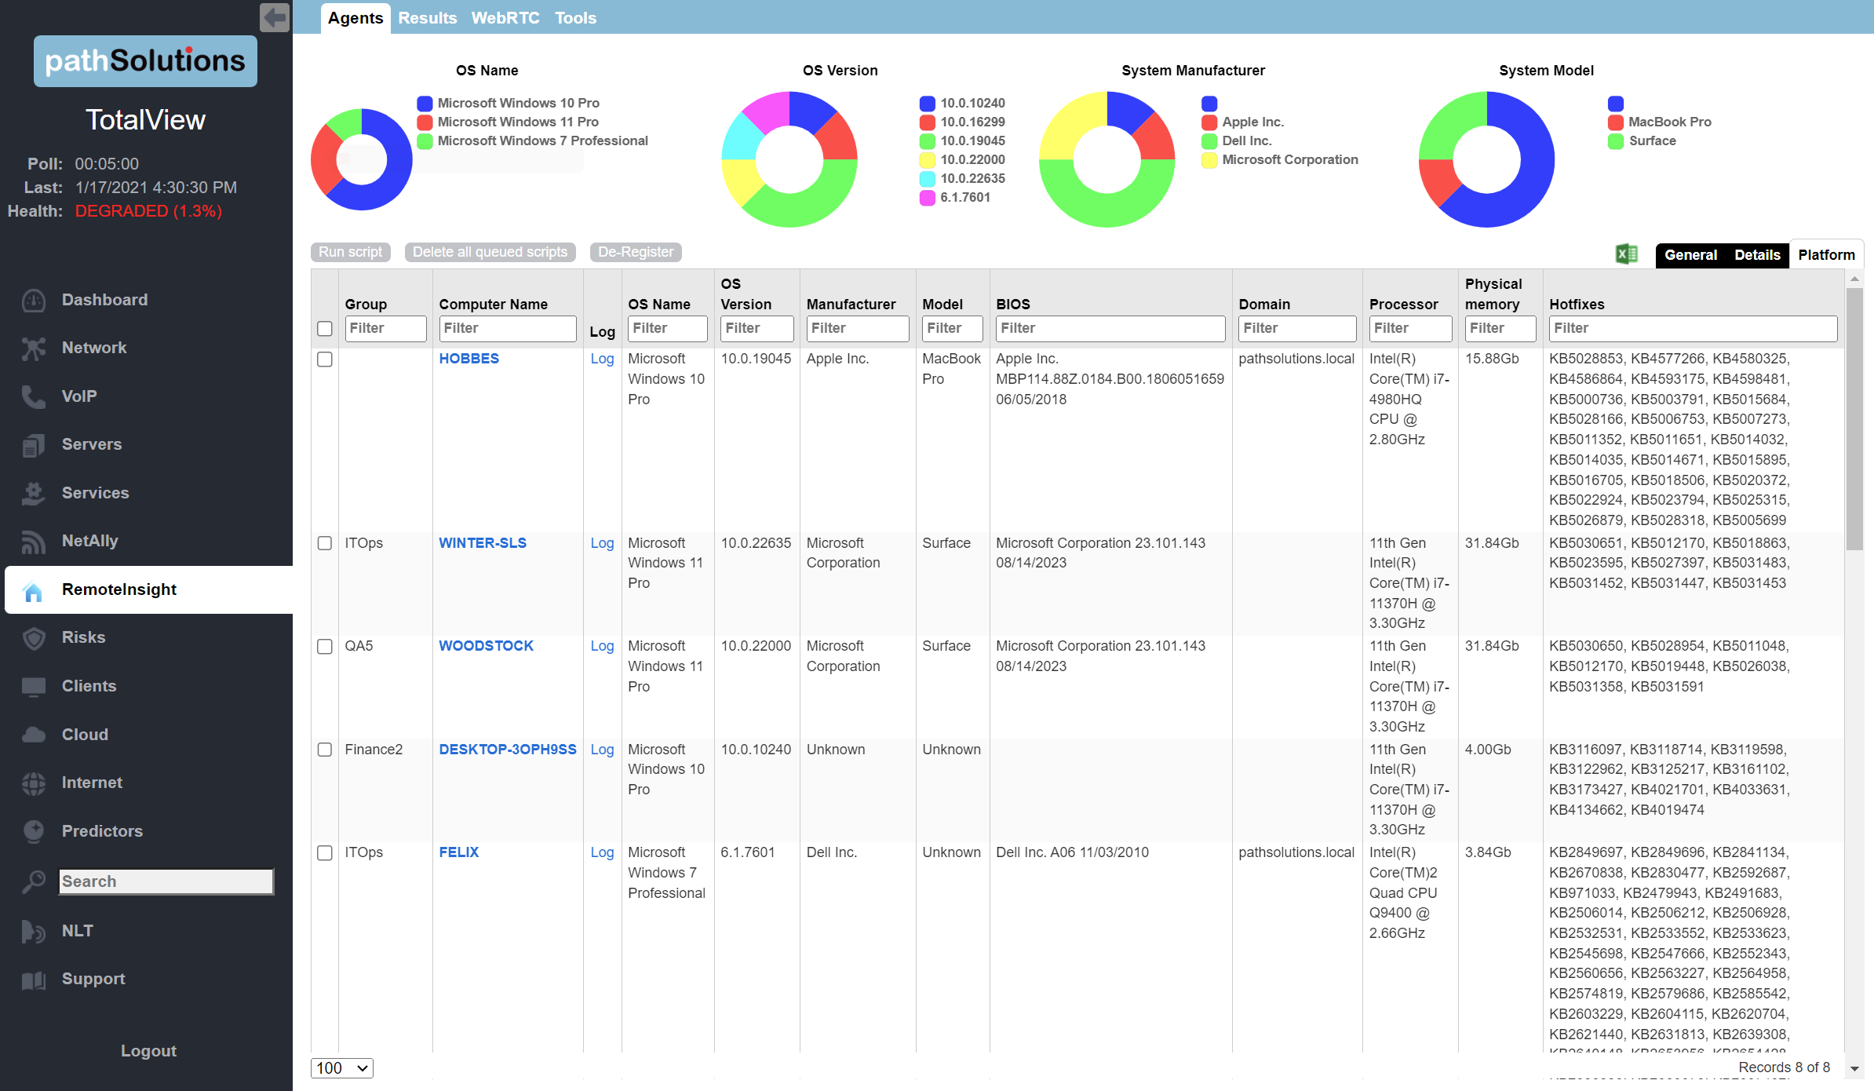Screen dimensions: 1874x1091
Task: Open NetAlly in the sidebar
Action: pyautogui.click(x=89, y=541)
